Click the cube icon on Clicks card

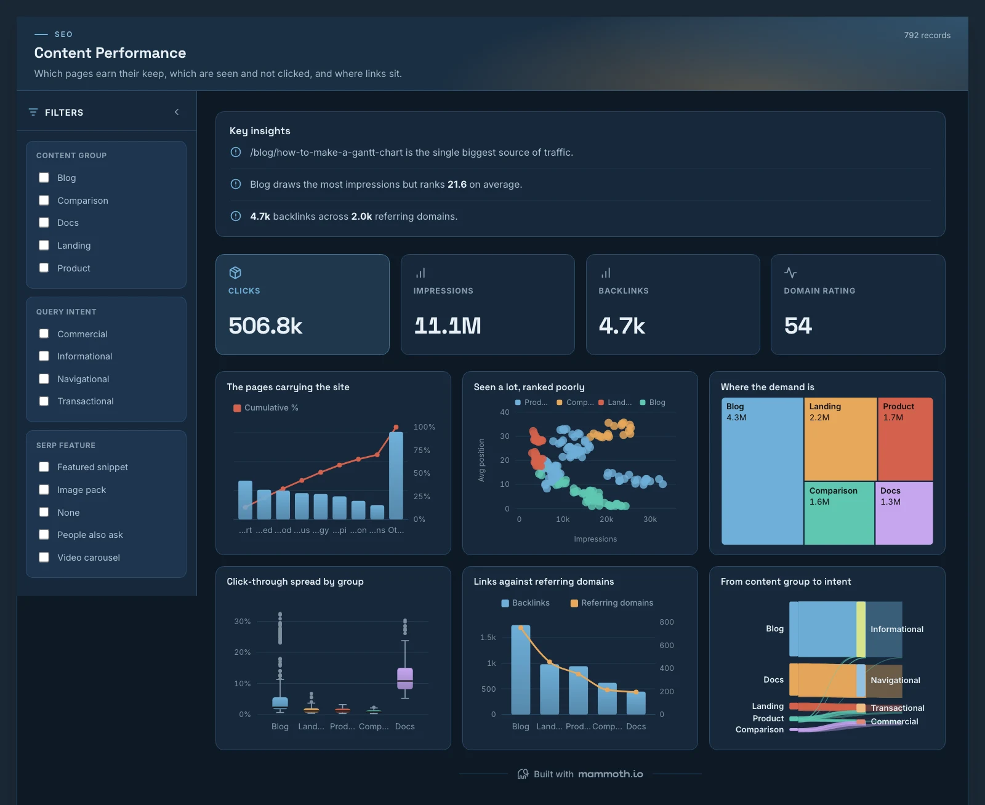tap(235, 273)
